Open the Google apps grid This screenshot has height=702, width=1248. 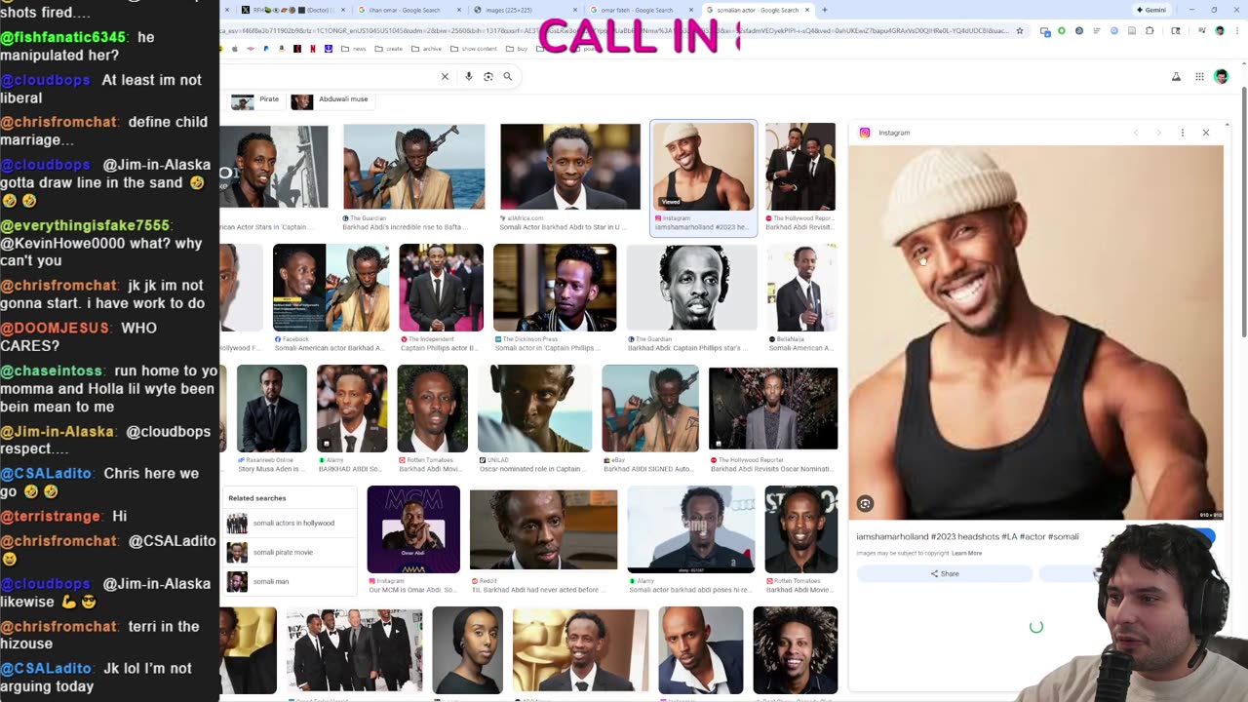pos(1199,77)
